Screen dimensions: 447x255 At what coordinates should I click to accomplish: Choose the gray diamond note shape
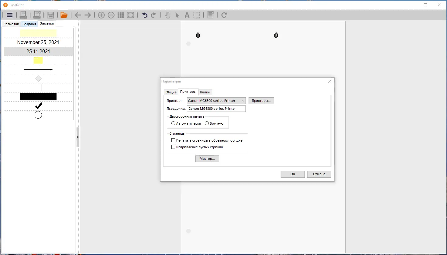(x=38, y=79)
